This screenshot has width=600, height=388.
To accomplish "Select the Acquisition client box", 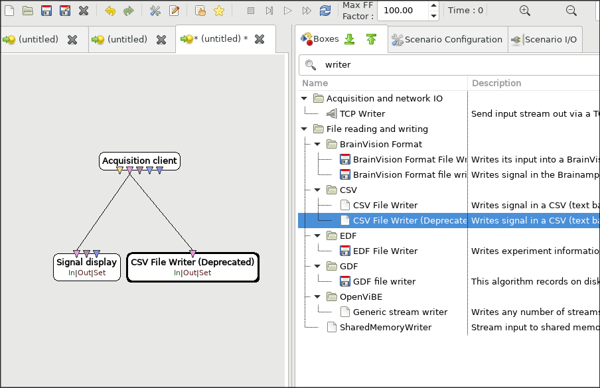I will 139,161.
